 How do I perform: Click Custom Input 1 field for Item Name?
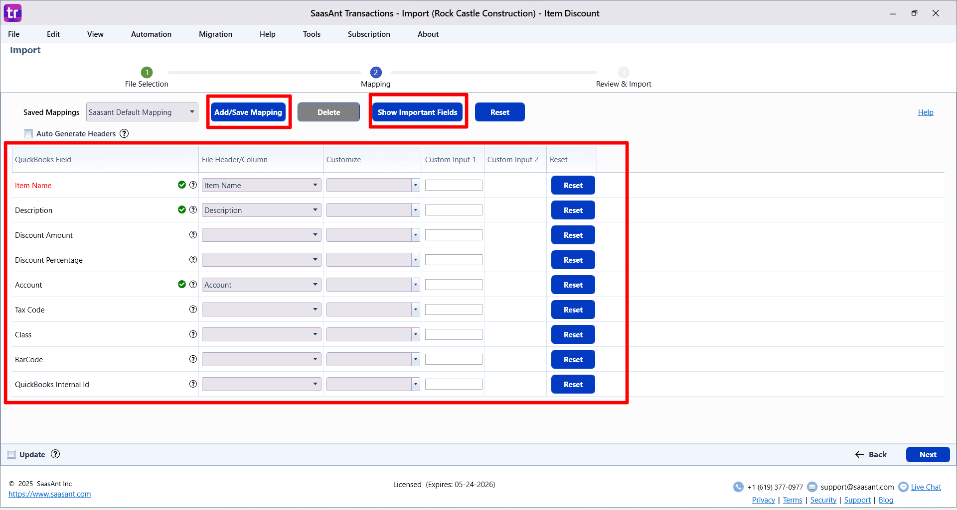point(454,185)
